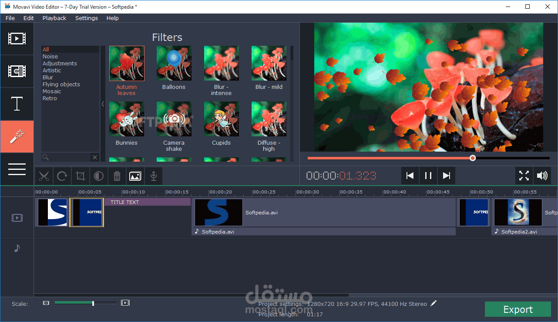Click the preview seek bar handle
The image size is (558, 322).
click(473, 158)
